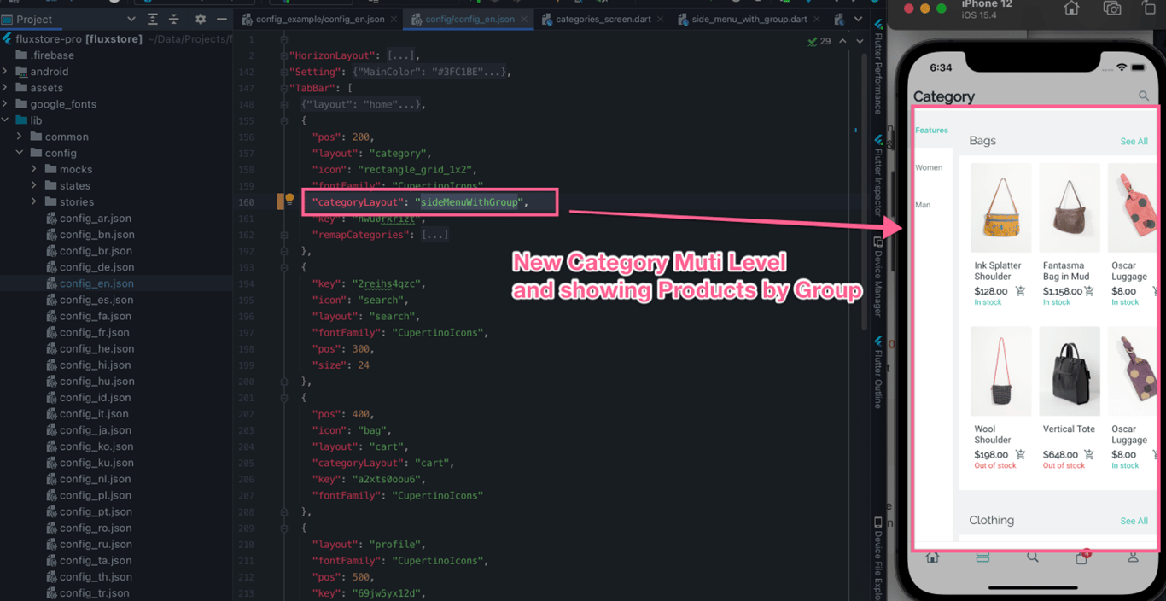Open the profile tab in bottom bar
The width and height of the screenshot is (1166, 601).
1133,557
